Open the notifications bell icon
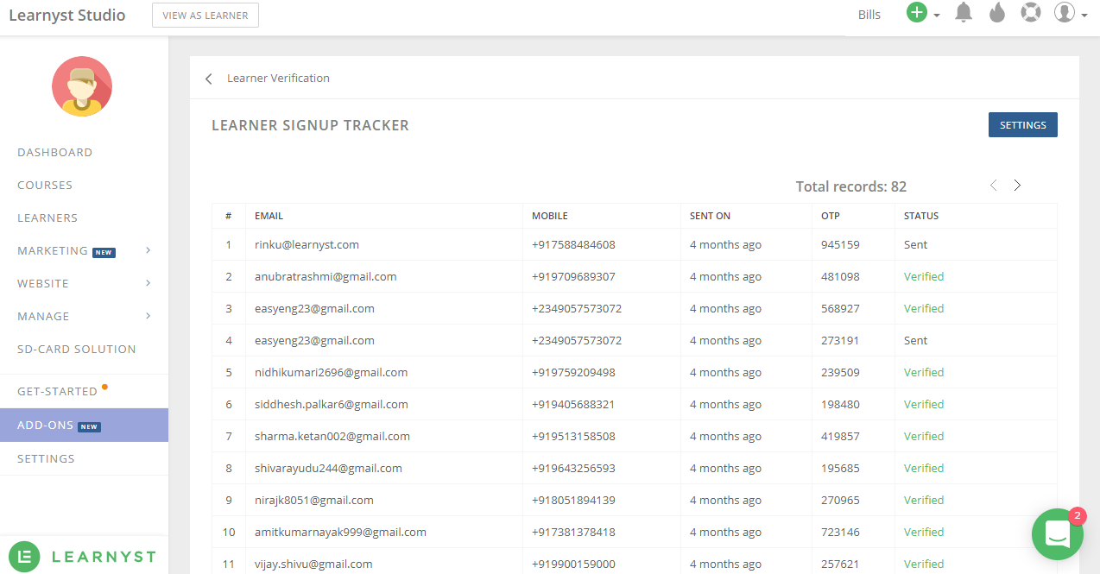 point(964,13)
